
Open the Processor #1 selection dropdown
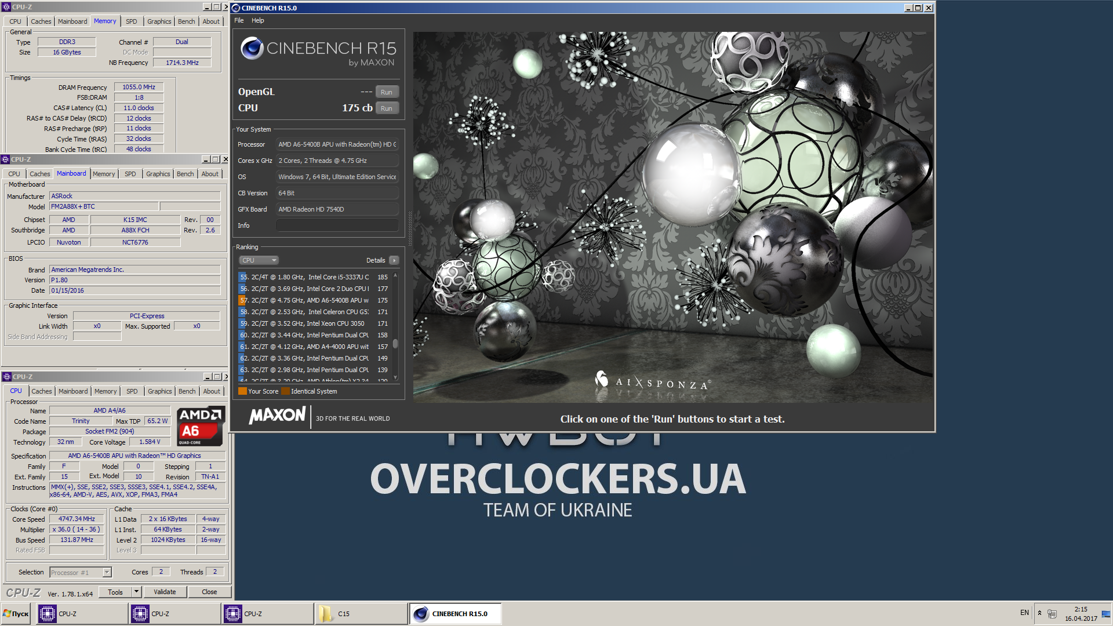point(107,573)
